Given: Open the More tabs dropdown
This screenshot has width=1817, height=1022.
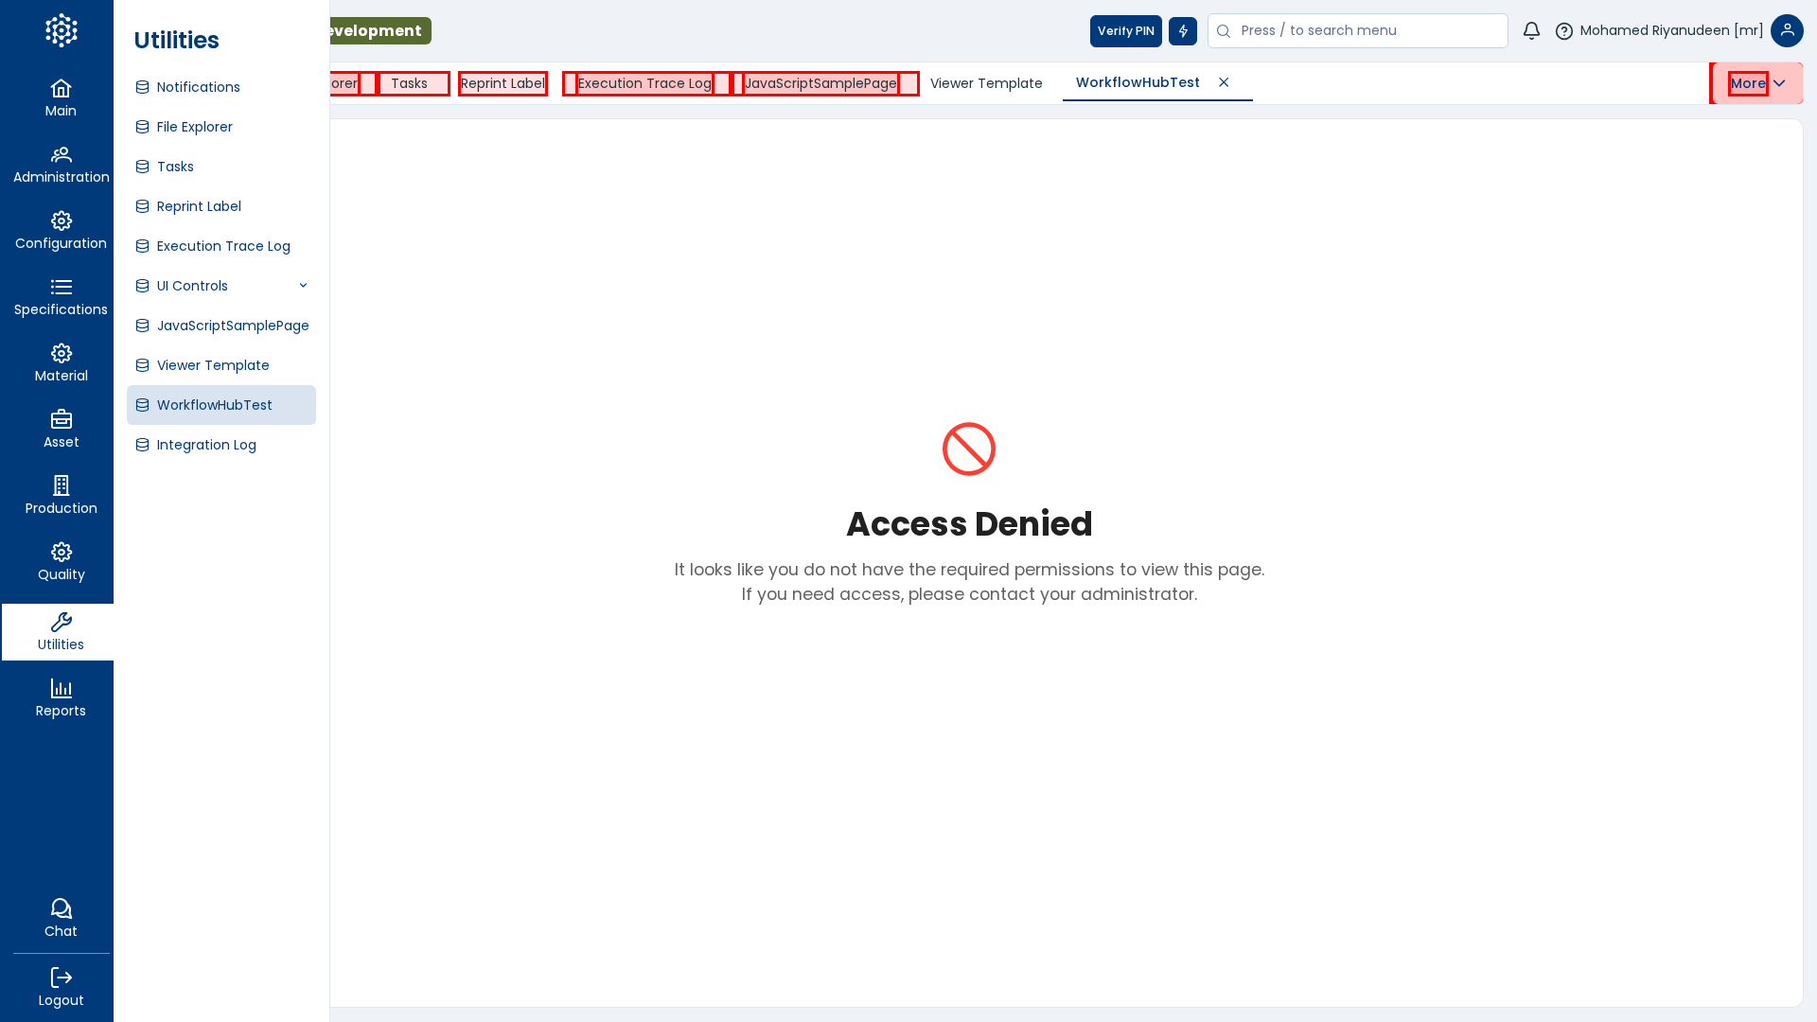Looking at the screenshot, I should point(1756,83).
